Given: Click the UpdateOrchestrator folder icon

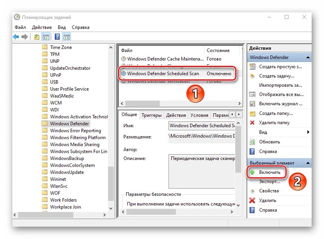Looking at the screenshot, I should tap(44, 68).
